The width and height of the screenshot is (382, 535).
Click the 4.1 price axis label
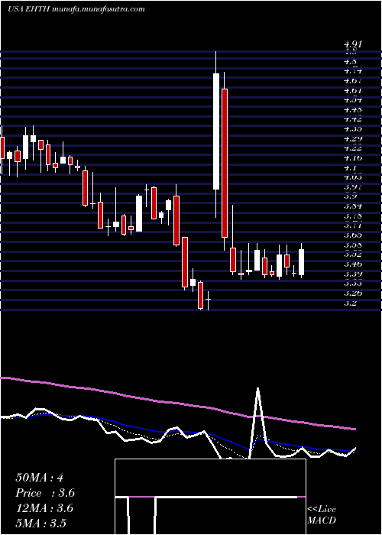click(351, 168)
